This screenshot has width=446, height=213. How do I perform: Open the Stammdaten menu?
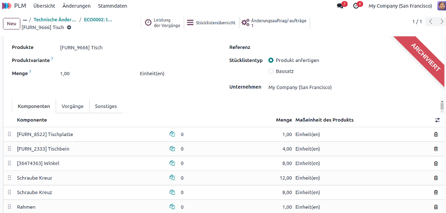coord(112,6)
